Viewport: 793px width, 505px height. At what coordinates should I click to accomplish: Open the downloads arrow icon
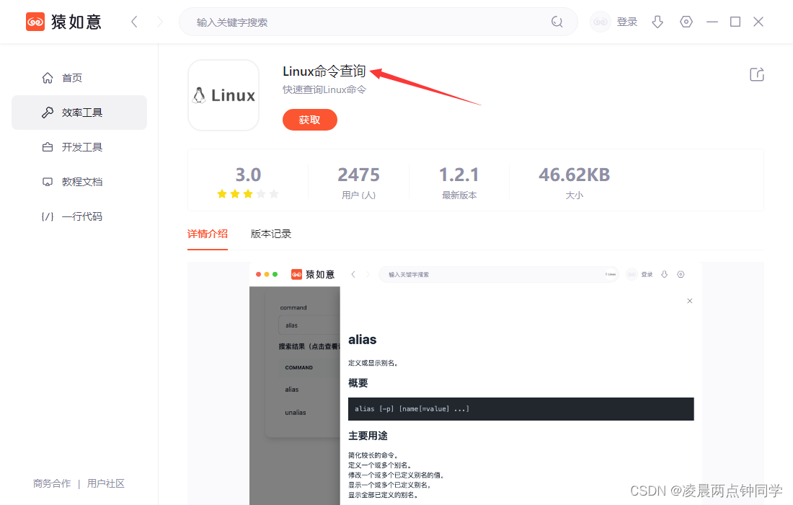point(657,22)
